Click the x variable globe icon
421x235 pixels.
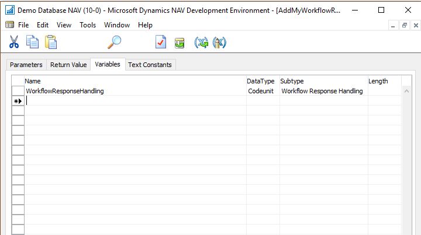click(201, 43)
